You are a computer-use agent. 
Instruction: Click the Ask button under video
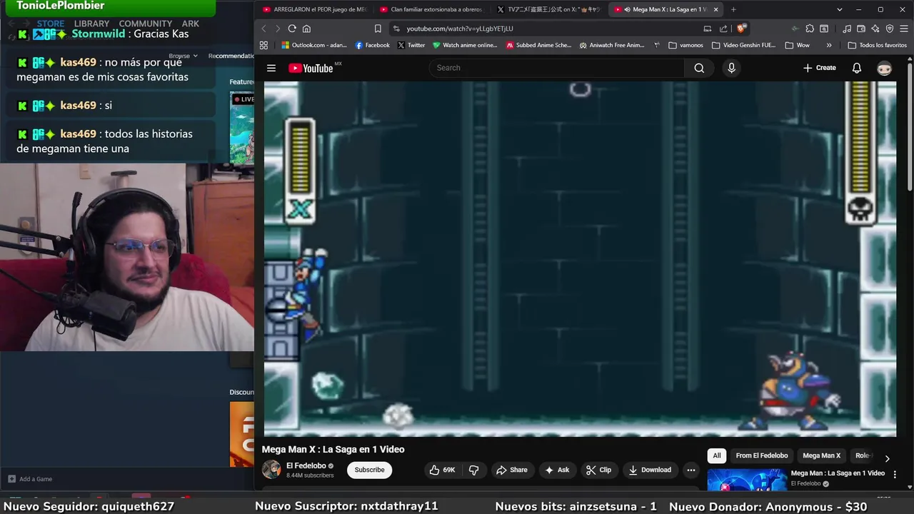point(557,470)
